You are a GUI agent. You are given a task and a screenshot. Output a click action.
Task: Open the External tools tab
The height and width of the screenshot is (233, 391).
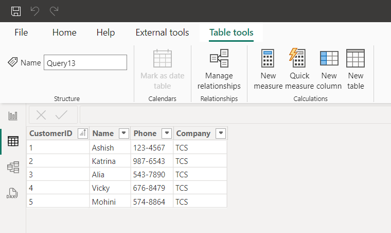(162, 32)
